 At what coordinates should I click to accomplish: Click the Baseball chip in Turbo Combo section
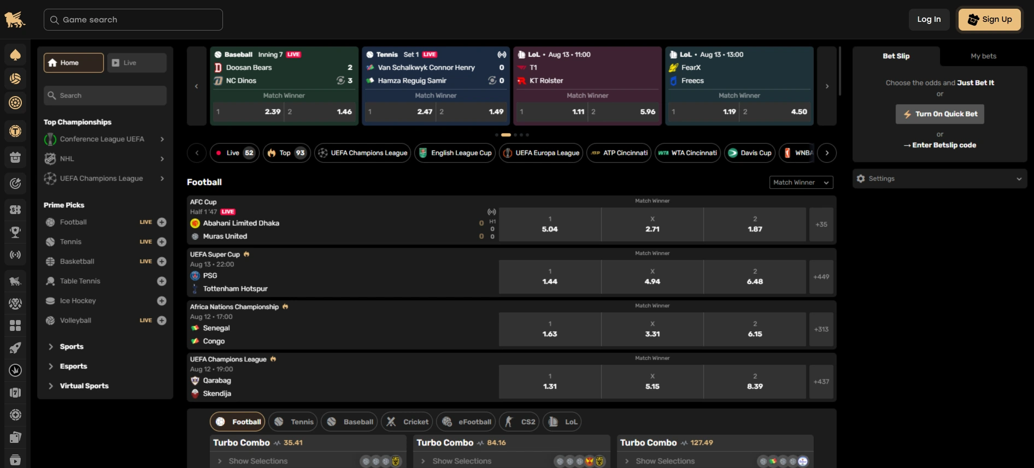pyautogui.click(x=350, y=422)
